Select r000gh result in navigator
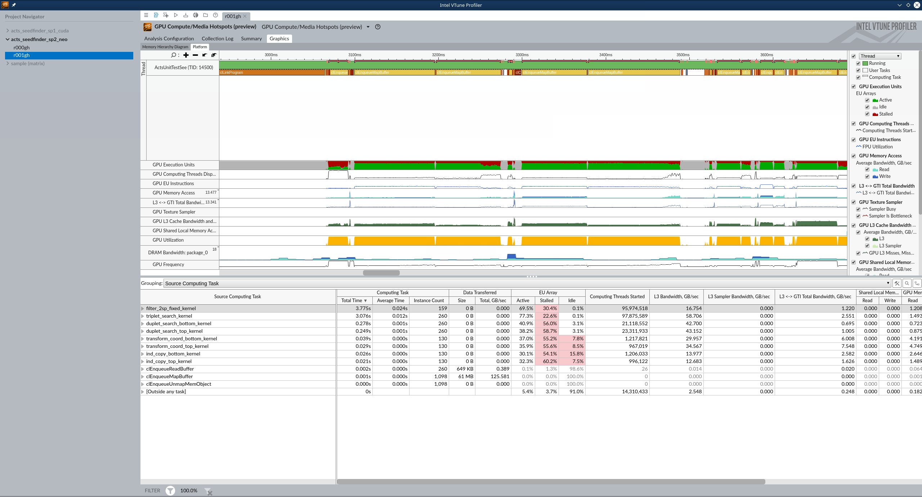This screenshot has height=497, width=922. coord(22,48)
